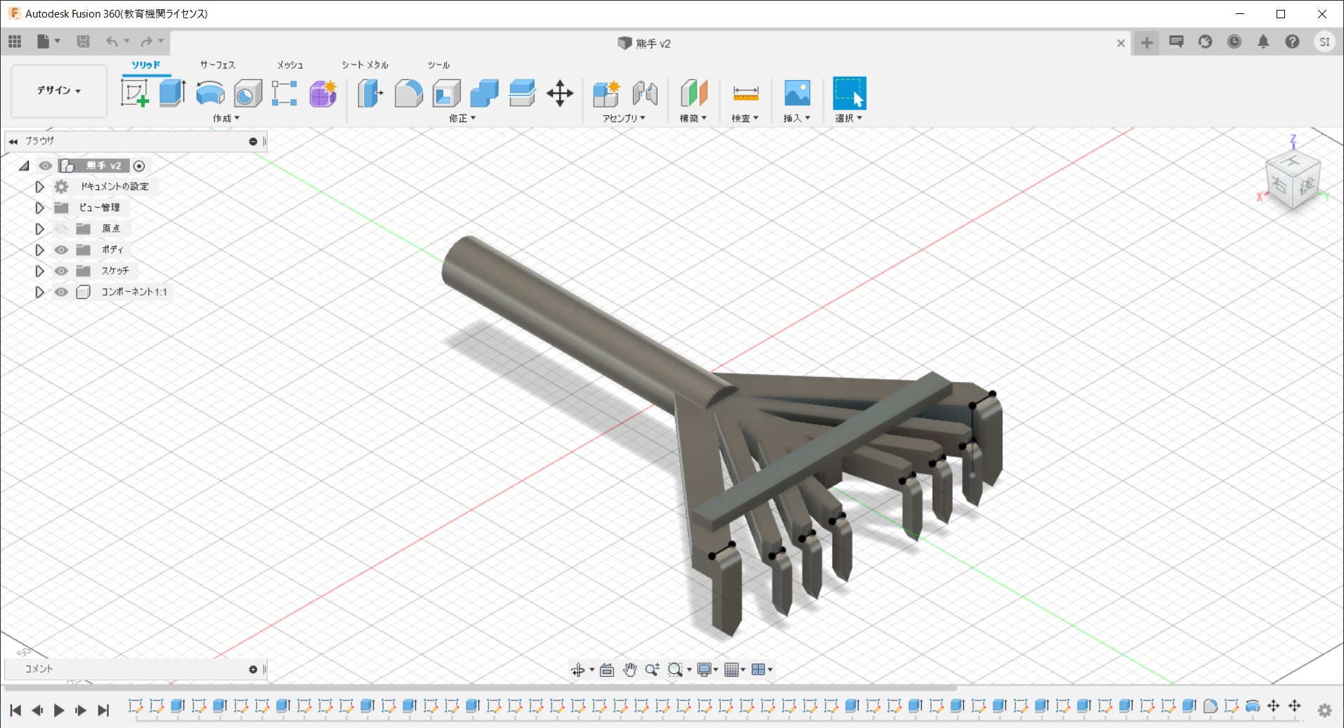
Task: Toggle visibility of スケッチ folder
Action: [x=62, y=271]
